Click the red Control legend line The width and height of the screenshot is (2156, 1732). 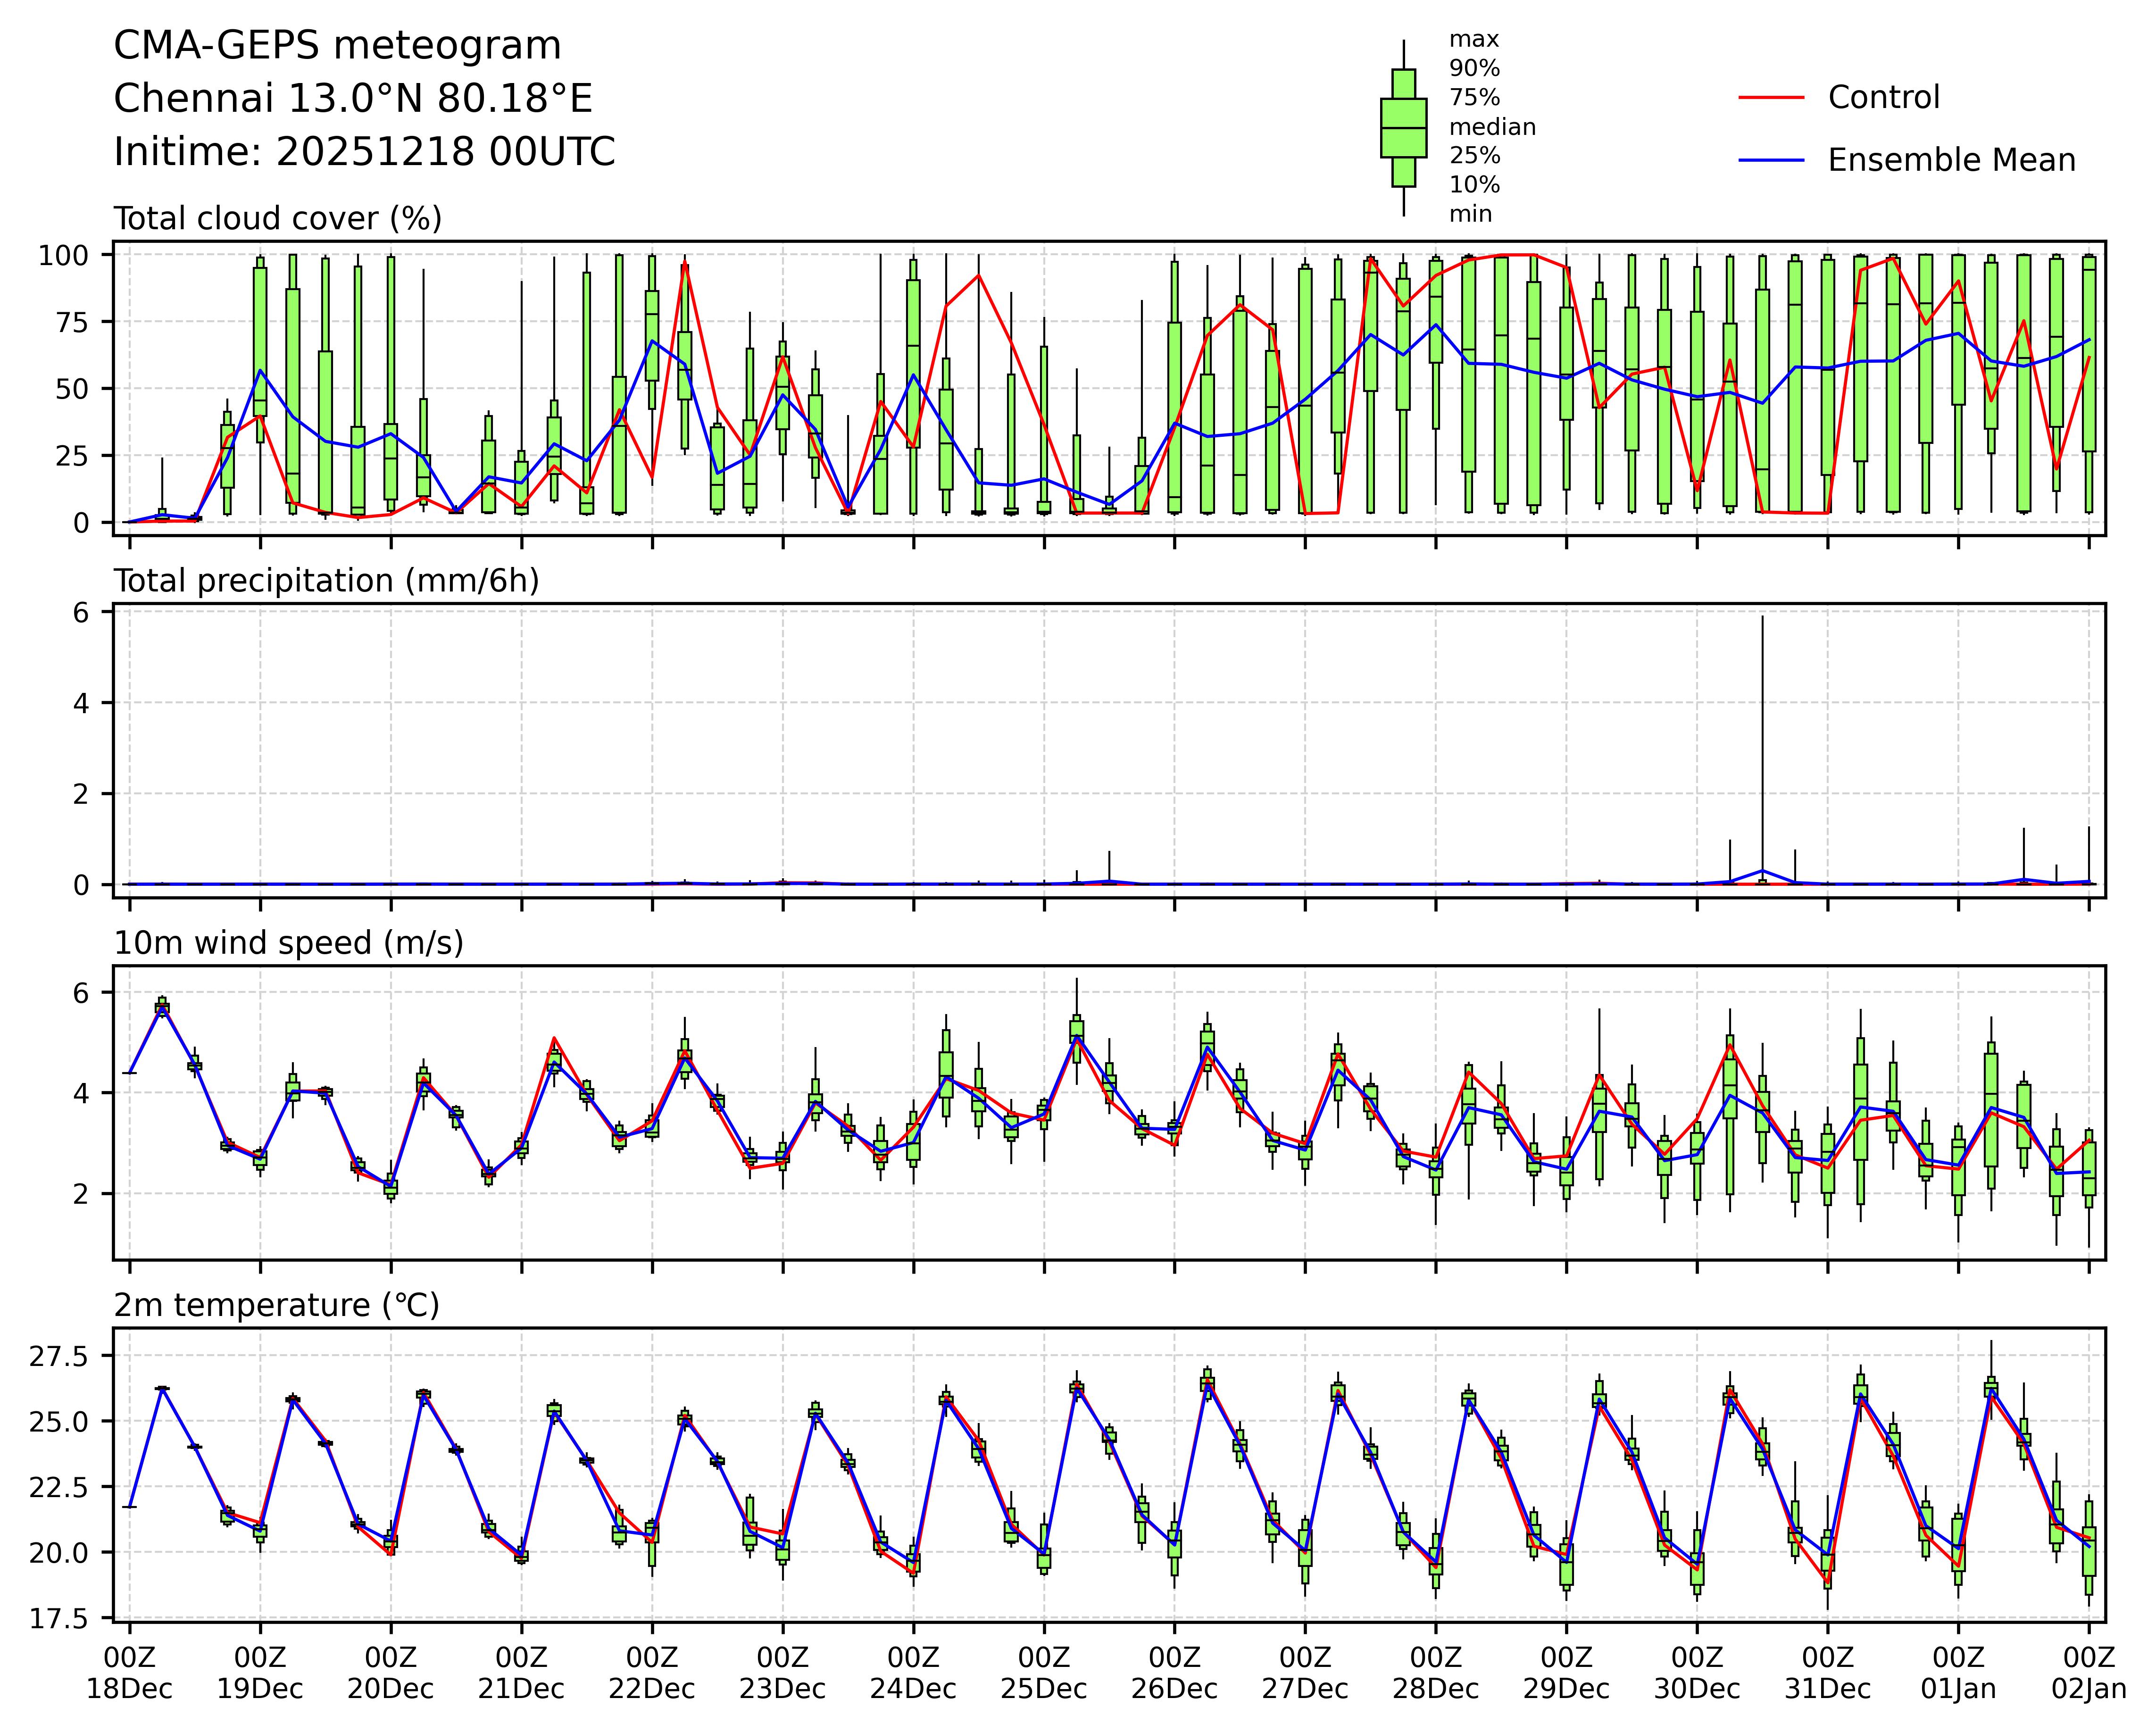[x=1771, y=98]
